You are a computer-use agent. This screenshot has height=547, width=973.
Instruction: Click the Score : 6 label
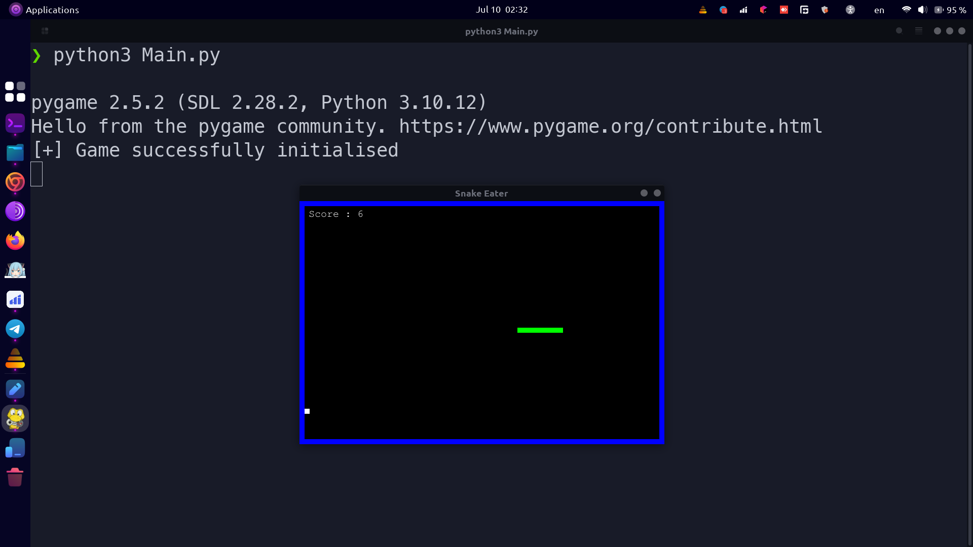336,214
